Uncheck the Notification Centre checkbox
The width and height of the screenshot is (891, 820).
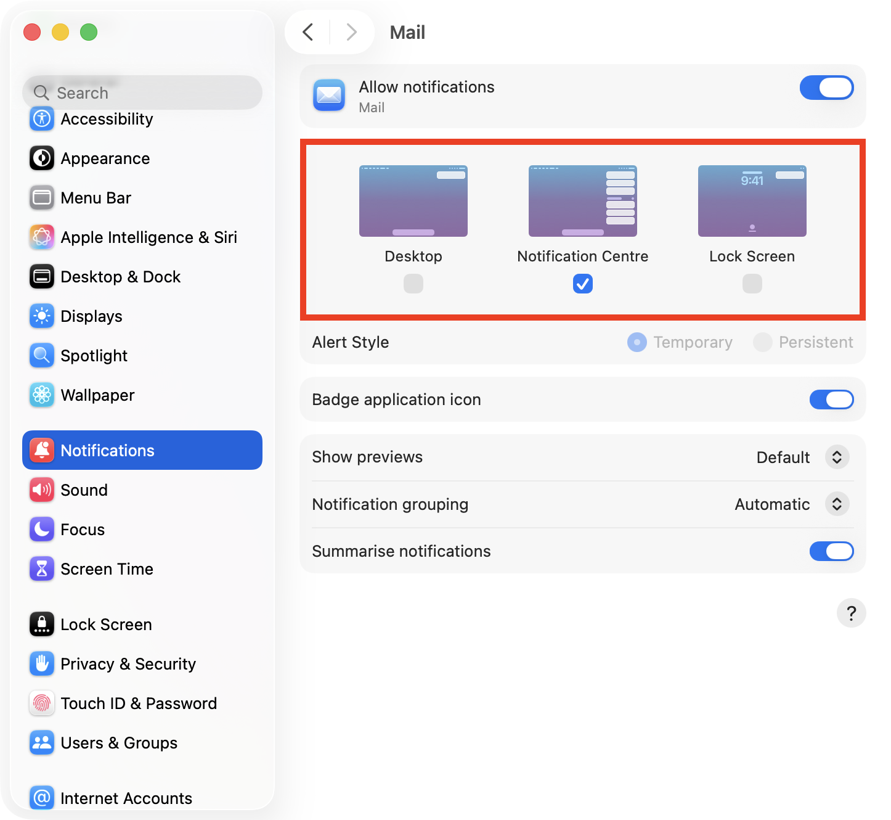click(582, 284)
